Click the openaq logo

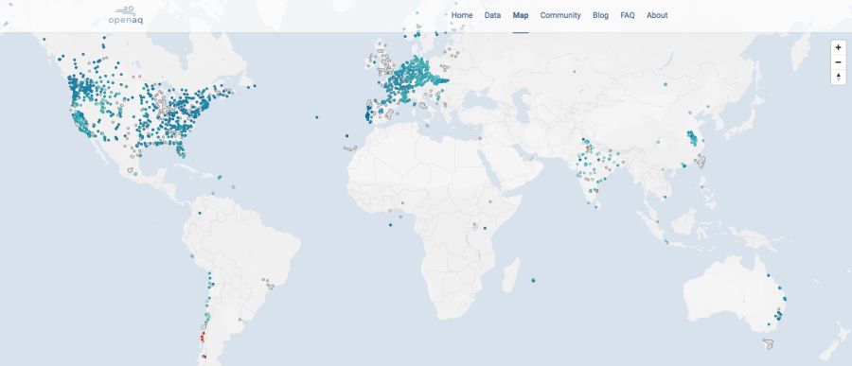126,15
